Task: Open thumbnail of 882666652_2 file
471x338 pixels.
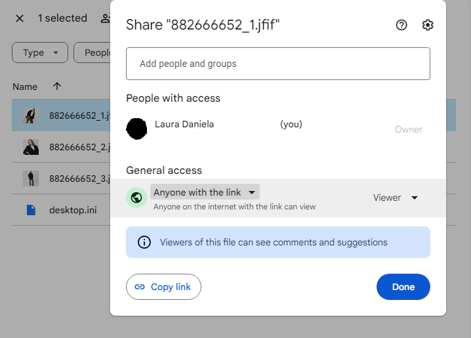Action: pos(31,147)
